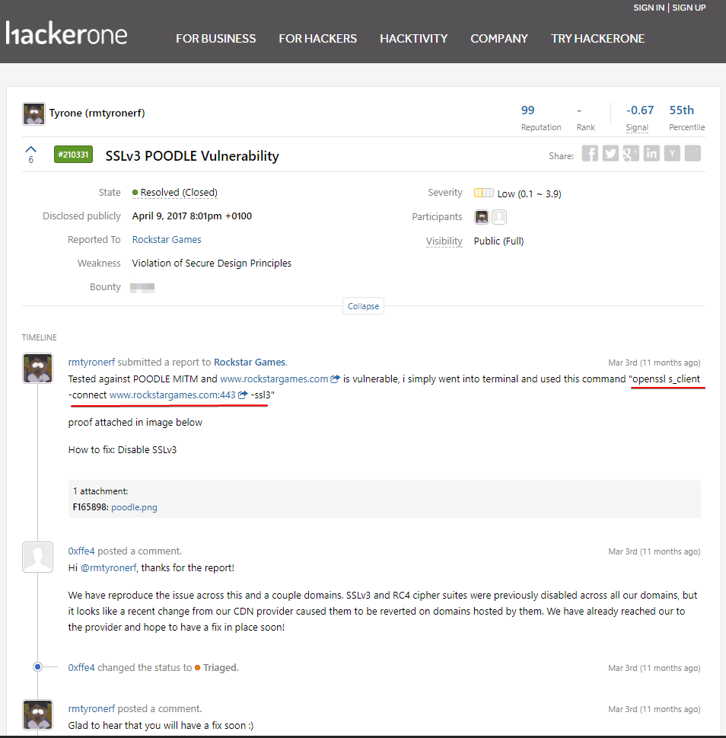Click the Triaged status text
Viewport: 726px width, 738px height.
[x=221, y=668]
